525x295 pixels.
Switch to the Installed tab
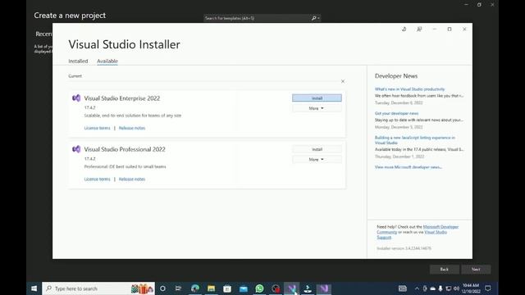78,61
